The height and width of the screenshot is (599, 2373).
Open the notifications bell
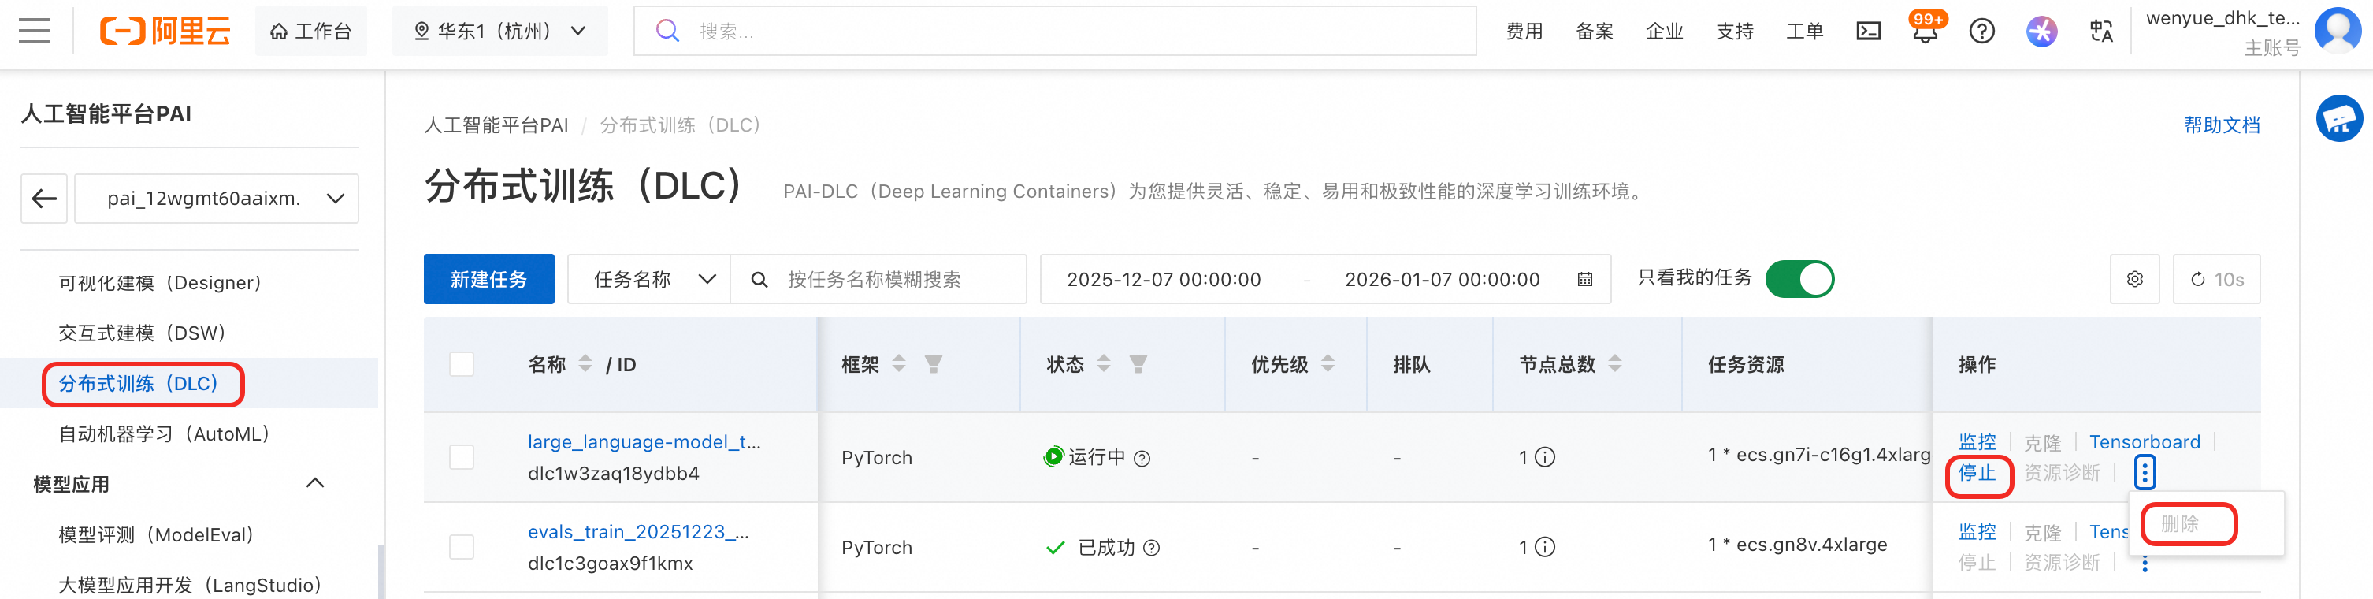click(1925, 33)
